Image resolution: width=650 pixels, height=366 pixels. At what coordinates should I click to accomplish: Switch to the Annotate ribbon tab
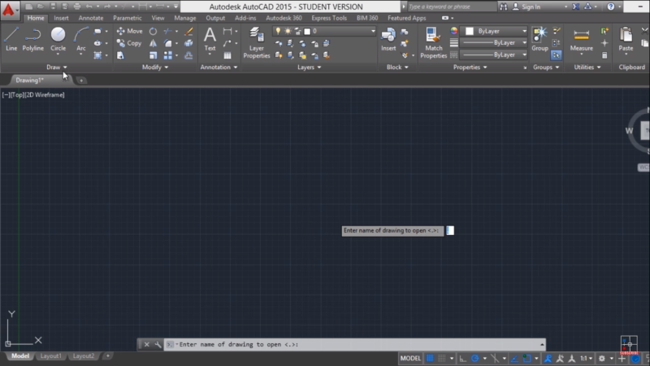point(91,18)
